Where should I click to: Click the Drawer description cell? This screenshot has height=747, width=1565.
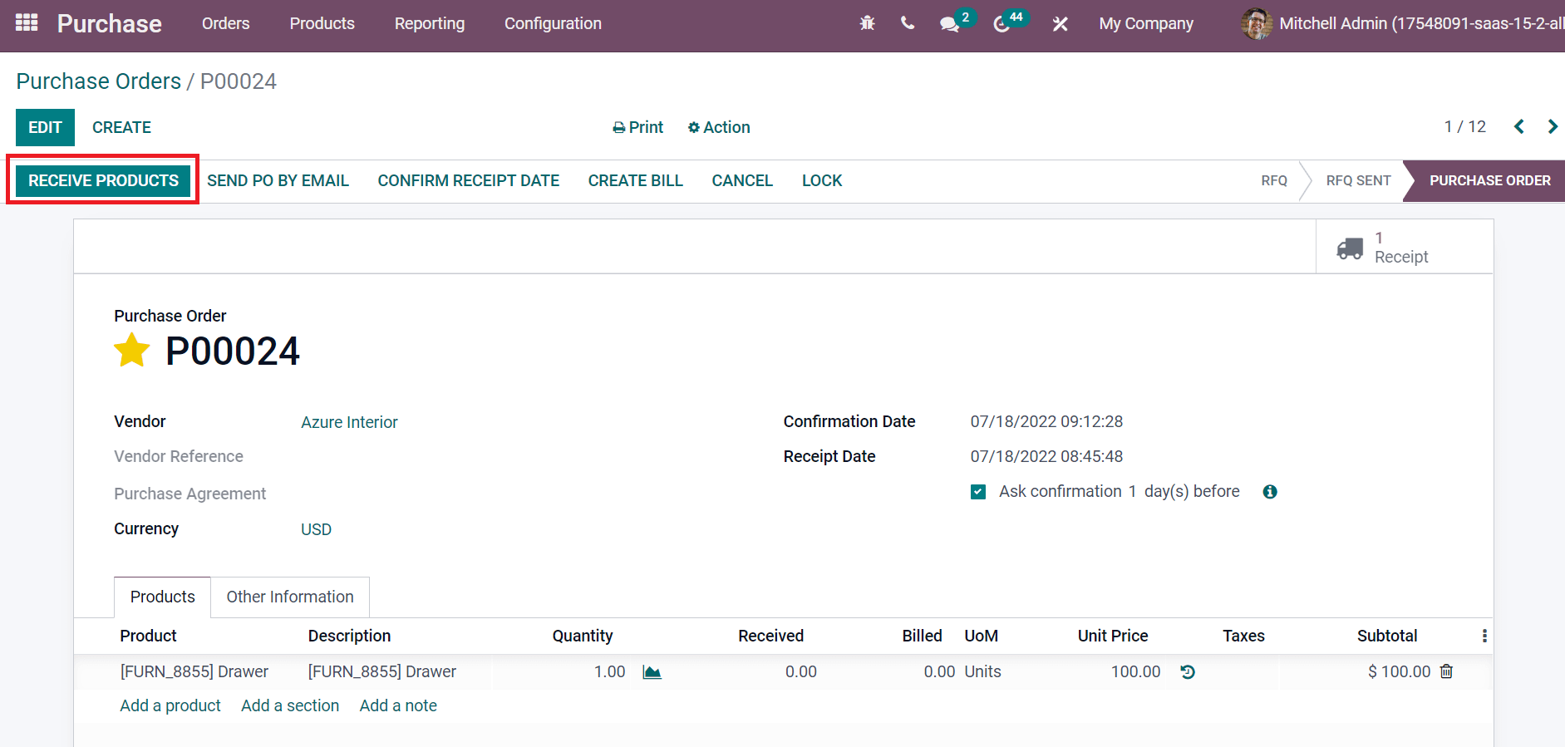(x=382, y=671)
